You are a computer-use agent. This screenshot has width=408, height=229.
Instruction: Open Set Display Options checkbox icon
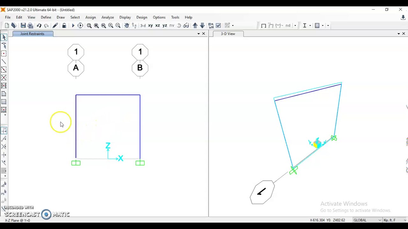pos(218,25)
